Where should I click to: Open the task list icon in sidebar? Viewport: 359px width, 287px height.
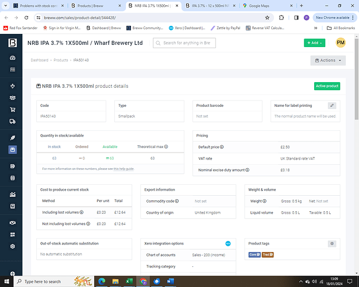13,69
